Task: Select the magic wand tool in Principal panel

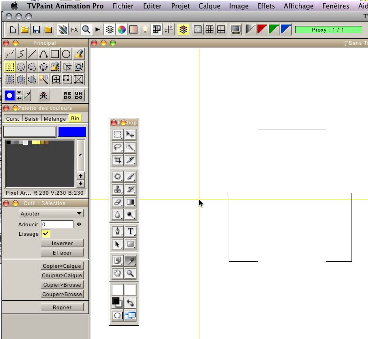Action: tap(44, 80)
